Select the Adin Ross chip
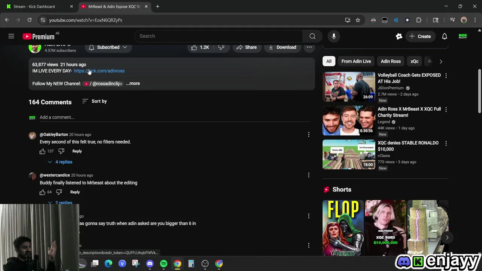 [x=390, y=61]
